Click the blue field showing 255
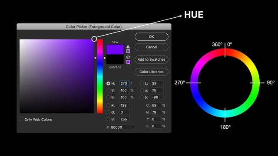 [124, 119]
